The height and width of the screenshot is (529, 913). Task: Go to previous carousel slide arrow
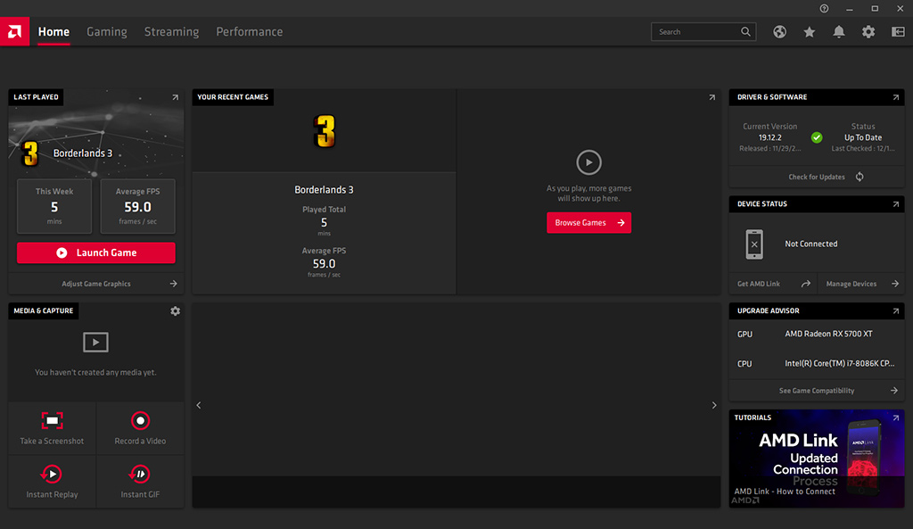pyautogui.click(x=199, y=405)
